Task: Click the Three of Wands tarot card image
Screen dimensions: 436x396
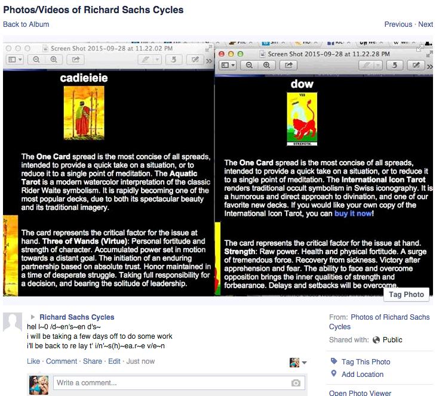Action: 84,113
